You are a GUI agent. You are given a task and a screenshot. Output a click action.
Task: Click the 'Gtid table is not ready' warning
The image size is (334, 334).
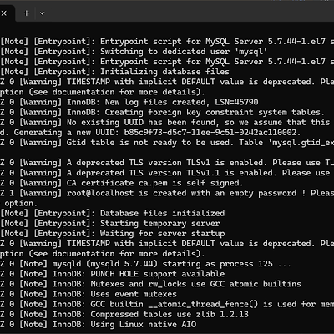pyautogui.click(x=167, y=143)
